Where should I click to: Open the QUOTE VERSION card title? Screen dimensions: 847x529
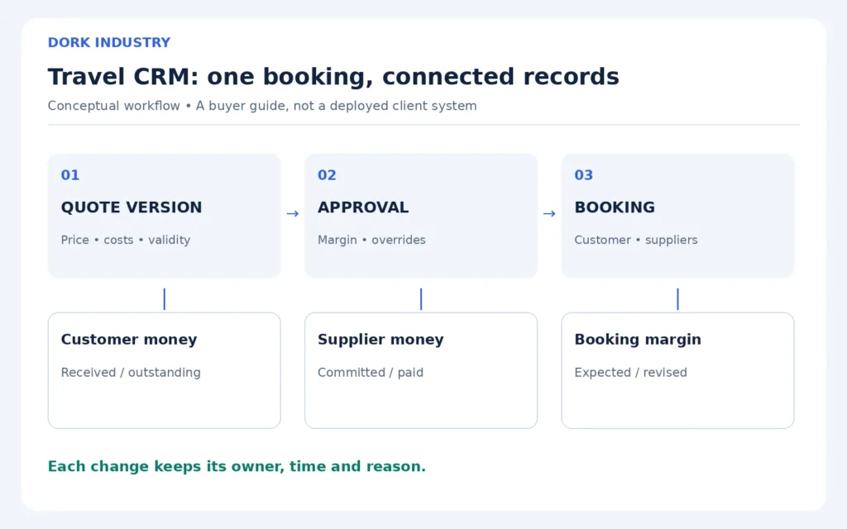click(132, 207)
